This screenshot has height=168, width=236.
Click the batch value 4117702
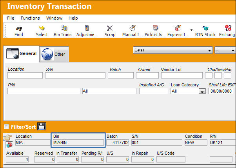pyautogui.click(x=118, y=142)
